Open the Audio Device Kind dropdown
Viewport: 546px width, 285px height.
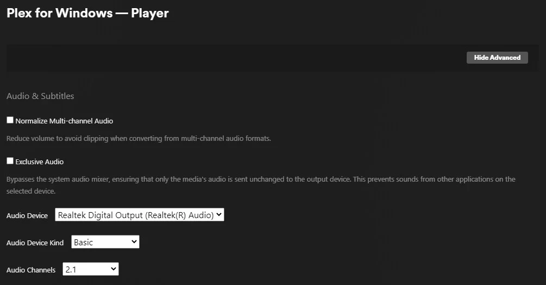coord(105,242)
